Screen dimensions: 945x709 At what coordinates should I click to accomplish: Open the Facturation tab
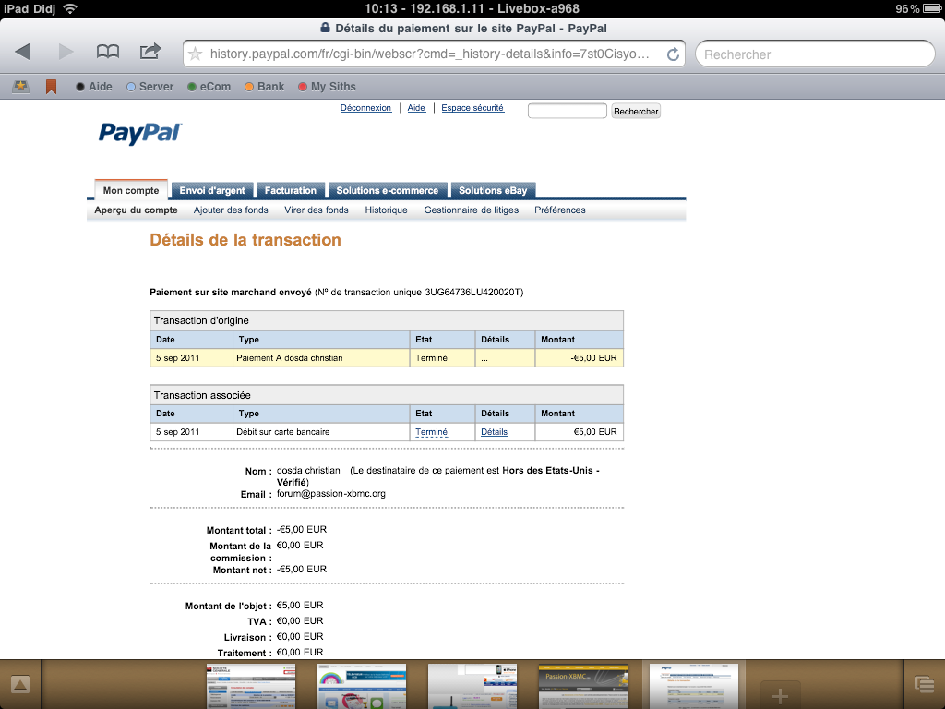coord(291,190)
